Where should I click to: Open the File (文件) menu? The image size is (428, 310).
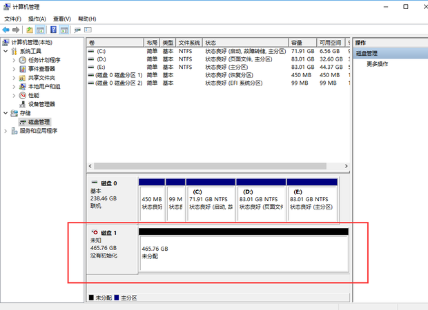tap(12, 19)
